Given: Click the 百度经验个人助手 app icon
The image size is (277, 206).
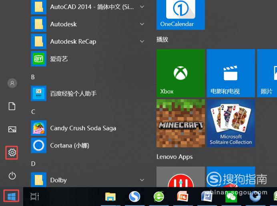Looking at the screenshot, I should [x=39, y=93].
